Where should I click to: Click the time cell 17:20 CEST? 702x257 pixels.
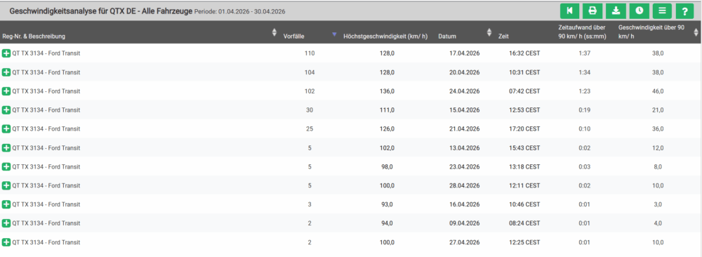click(524, 129)
